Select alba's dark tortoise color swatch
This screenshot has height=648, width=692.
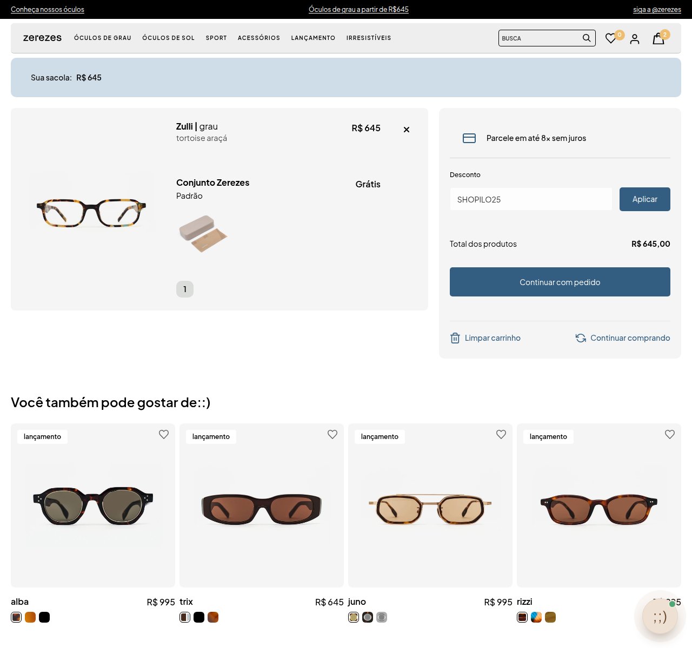(x=16, y=617)
